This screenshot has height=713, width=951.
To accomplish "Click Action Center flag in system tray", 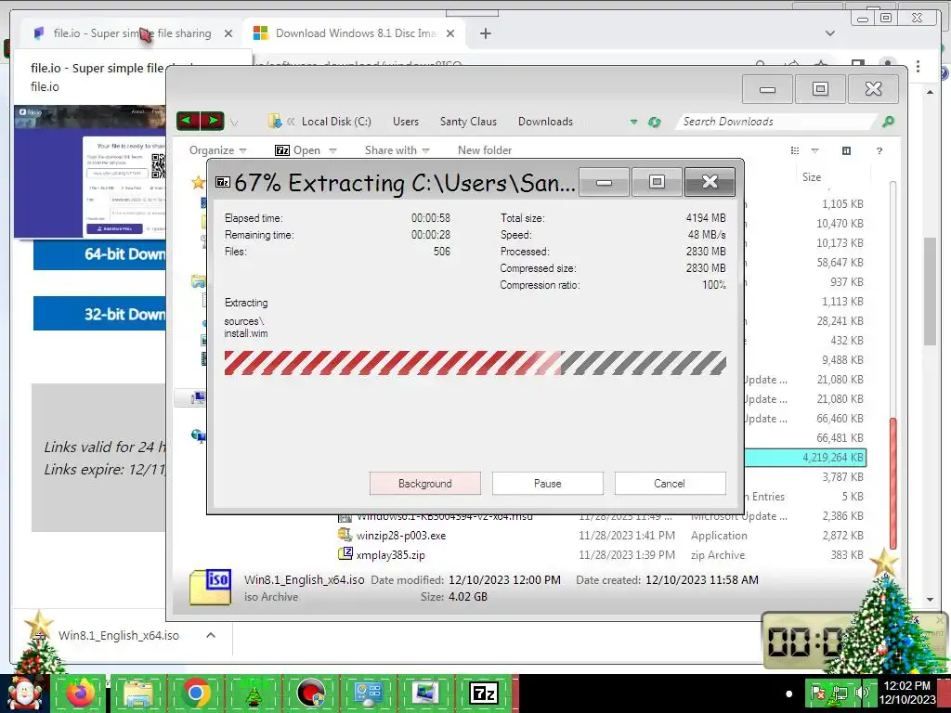I will 818,693.
